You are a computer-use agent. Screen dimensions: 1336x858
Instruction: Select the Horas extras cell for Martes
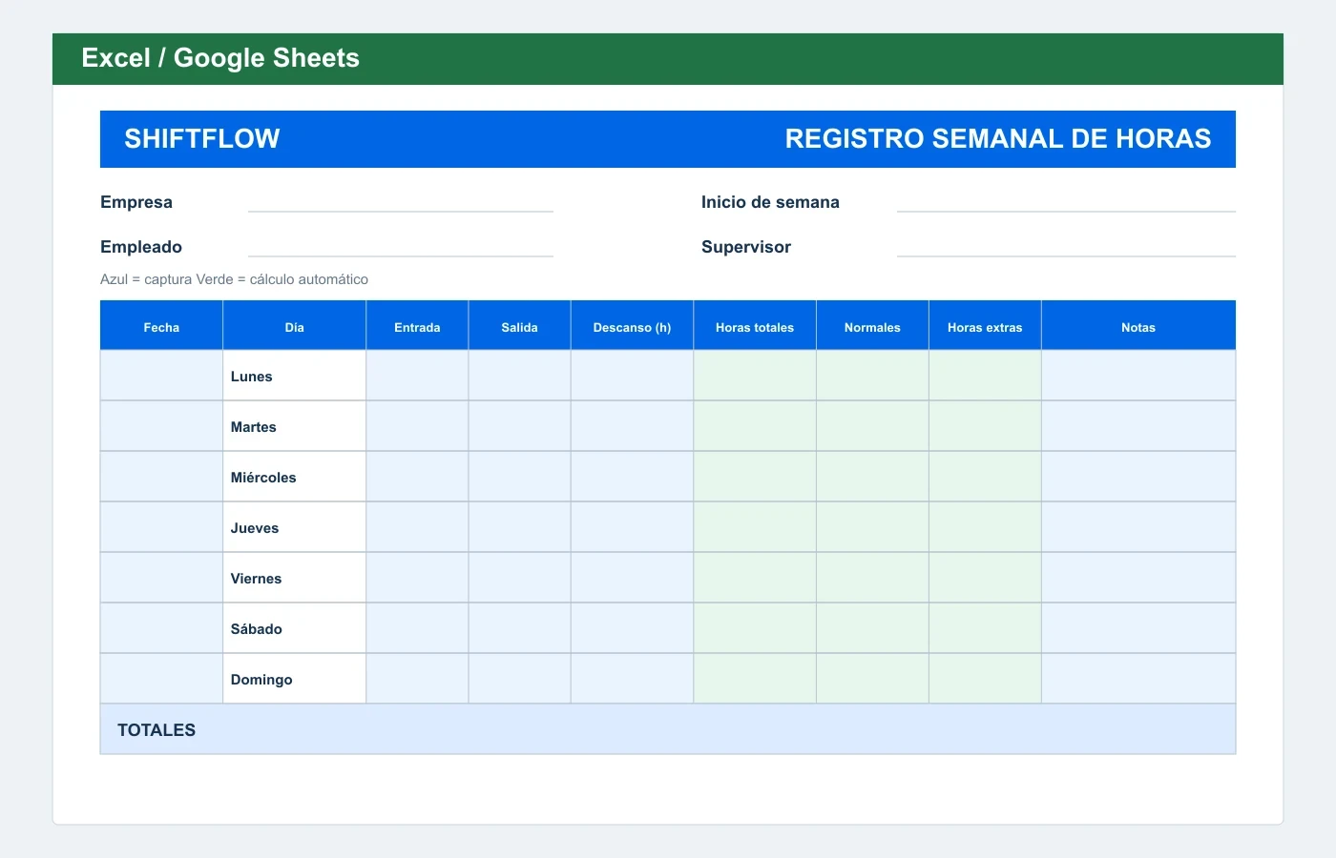click(x=985, y=426)
